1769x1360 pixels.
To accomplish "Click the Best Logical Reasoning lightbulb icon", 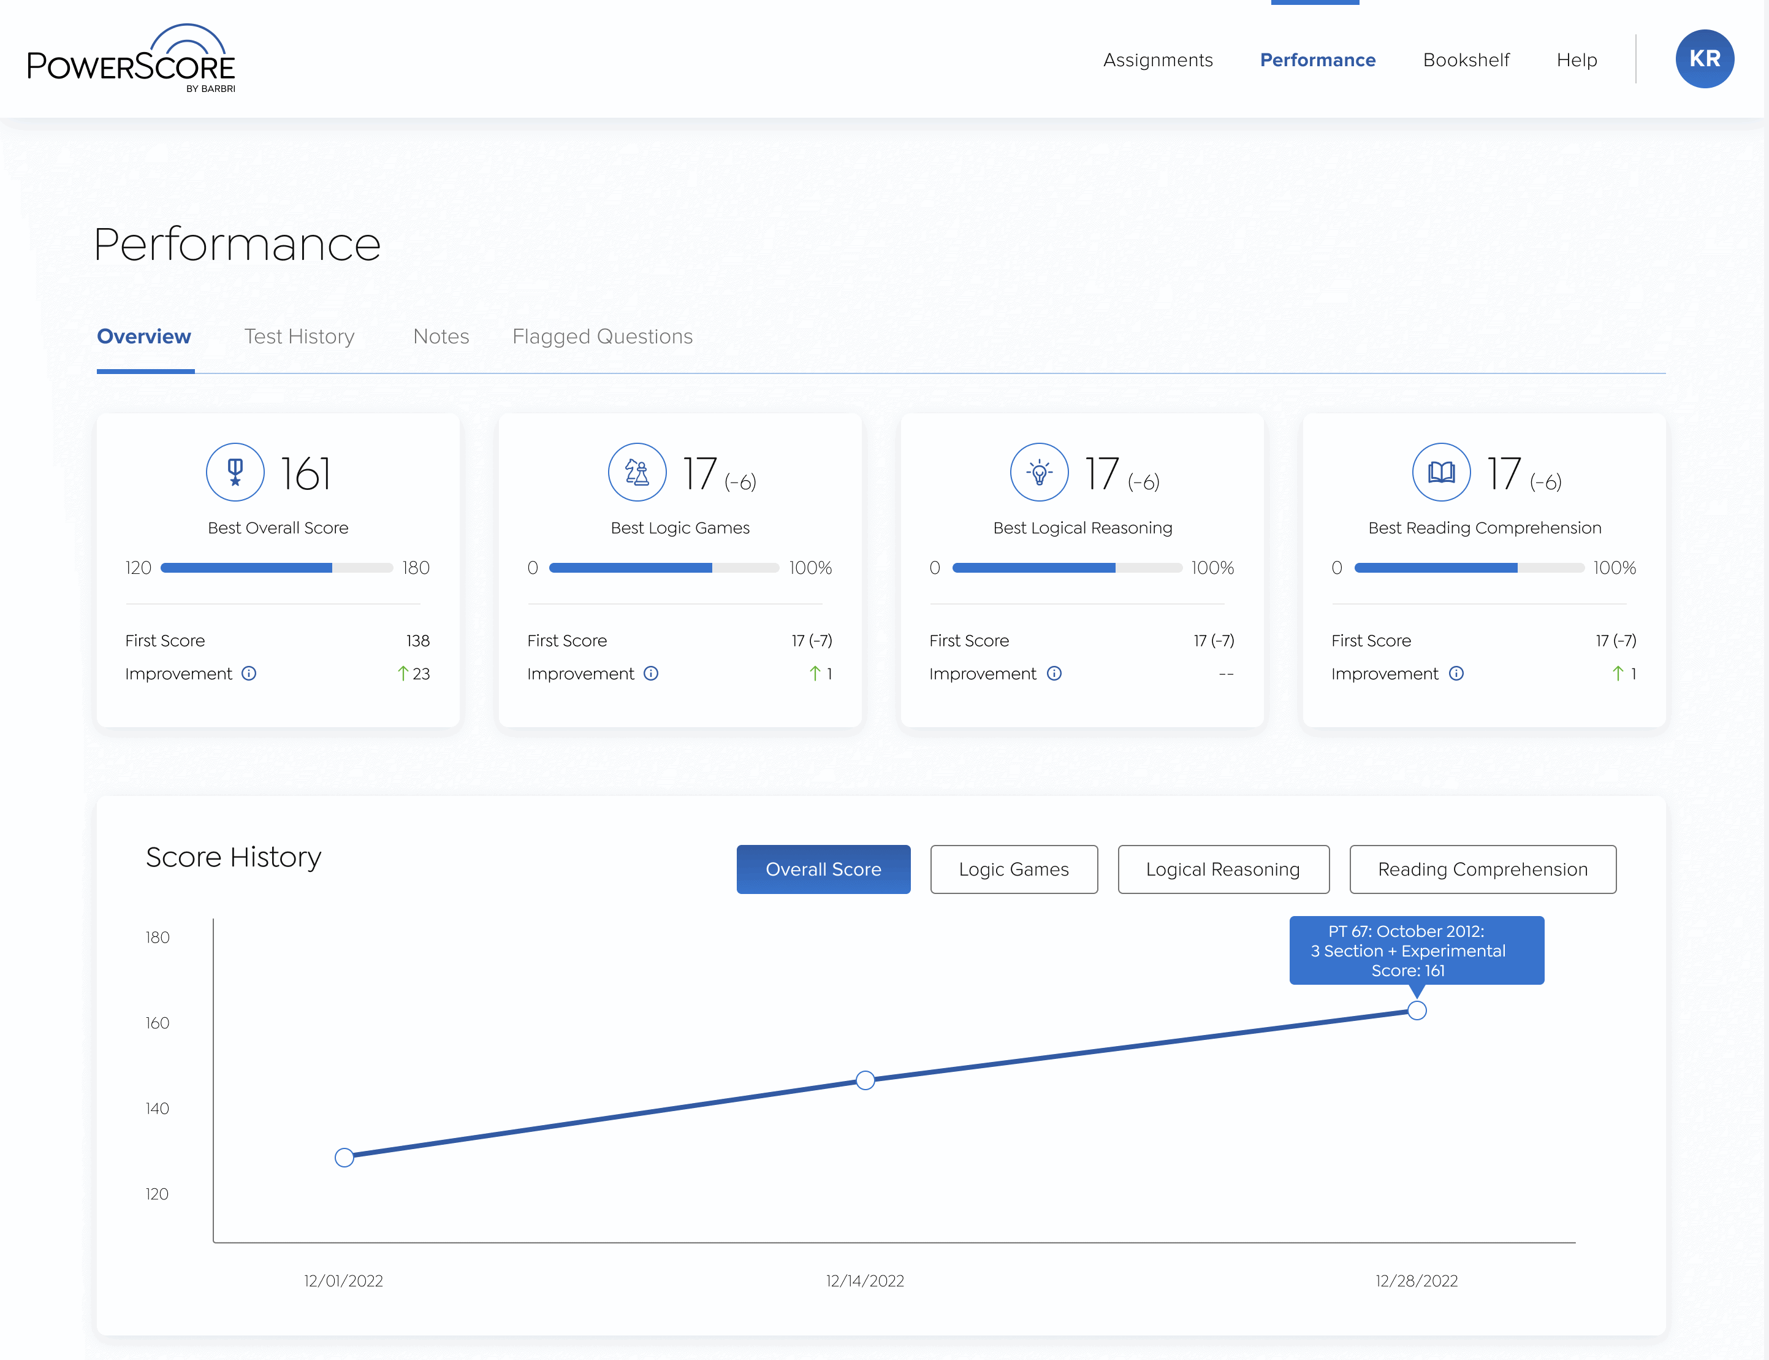I will 1039,472.
